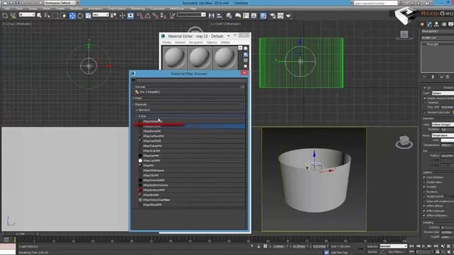Image resolution: width=454 pixels, height=255 pixels.
Task: Switch to the Hierarchy command panel
Action: coord(437,24)
